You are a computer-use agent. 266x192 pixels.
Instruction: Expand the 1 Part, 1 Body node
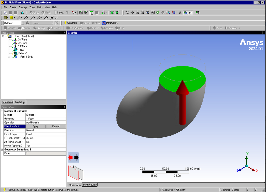tap(9, 57)
